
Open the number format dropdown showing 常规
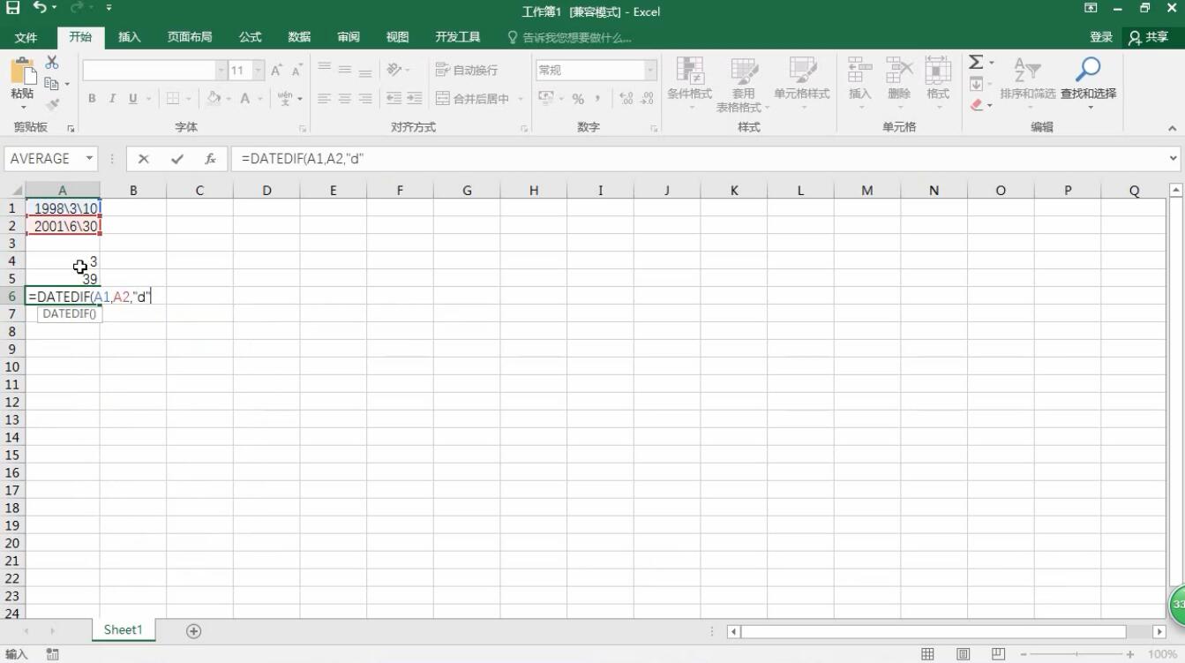pos(650,70)
